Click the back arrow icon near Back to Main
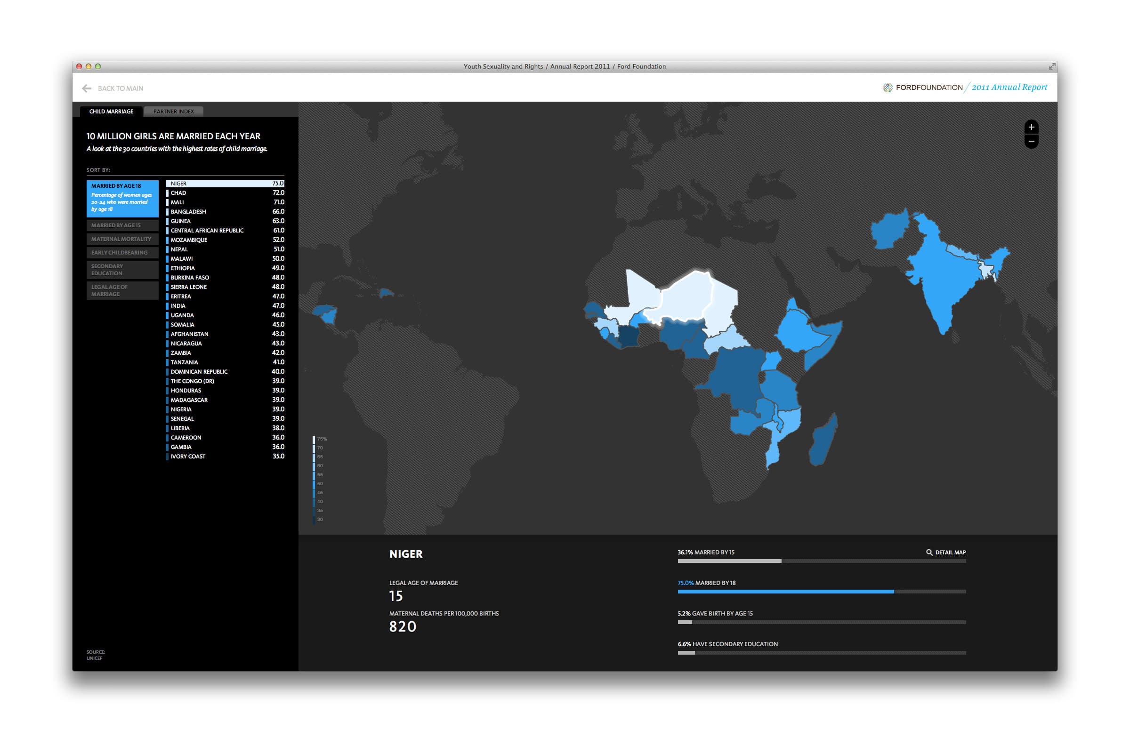 [87, 88]
